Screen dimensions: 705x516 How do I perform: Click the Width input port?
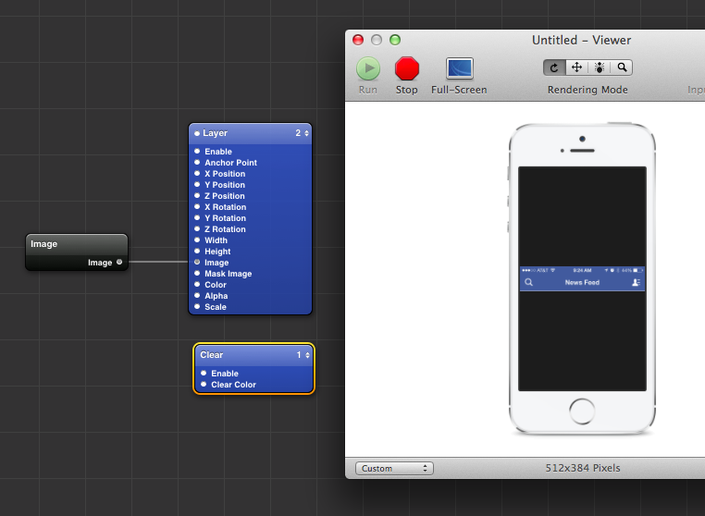(197, 240)
